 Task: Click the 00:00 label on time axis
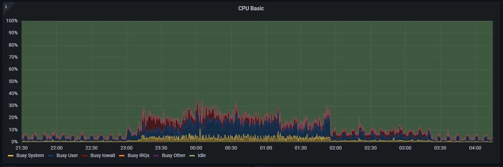pos(196,148)
